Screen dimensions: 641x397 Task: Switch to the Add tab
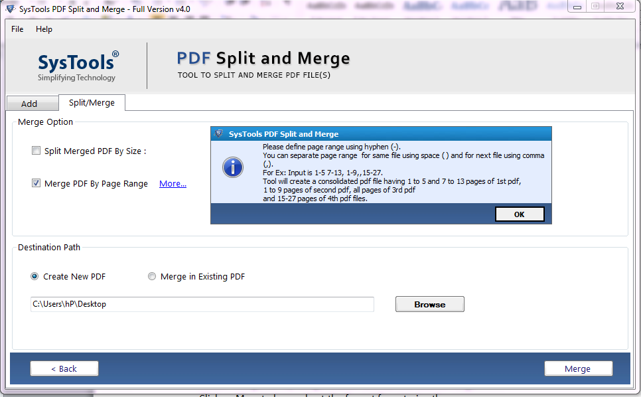tap(33, 104)
